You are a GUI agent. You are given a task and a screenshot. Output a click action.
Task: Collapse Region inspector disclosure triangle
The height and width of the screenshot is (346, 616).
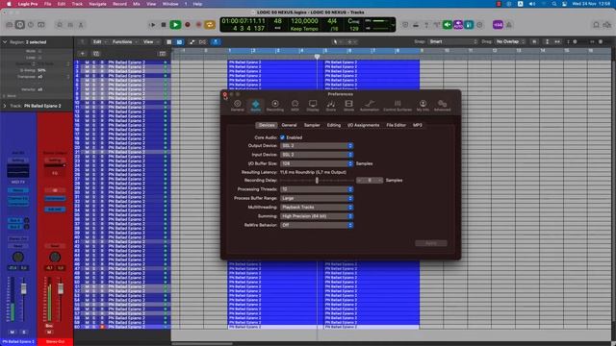[5, 42]
